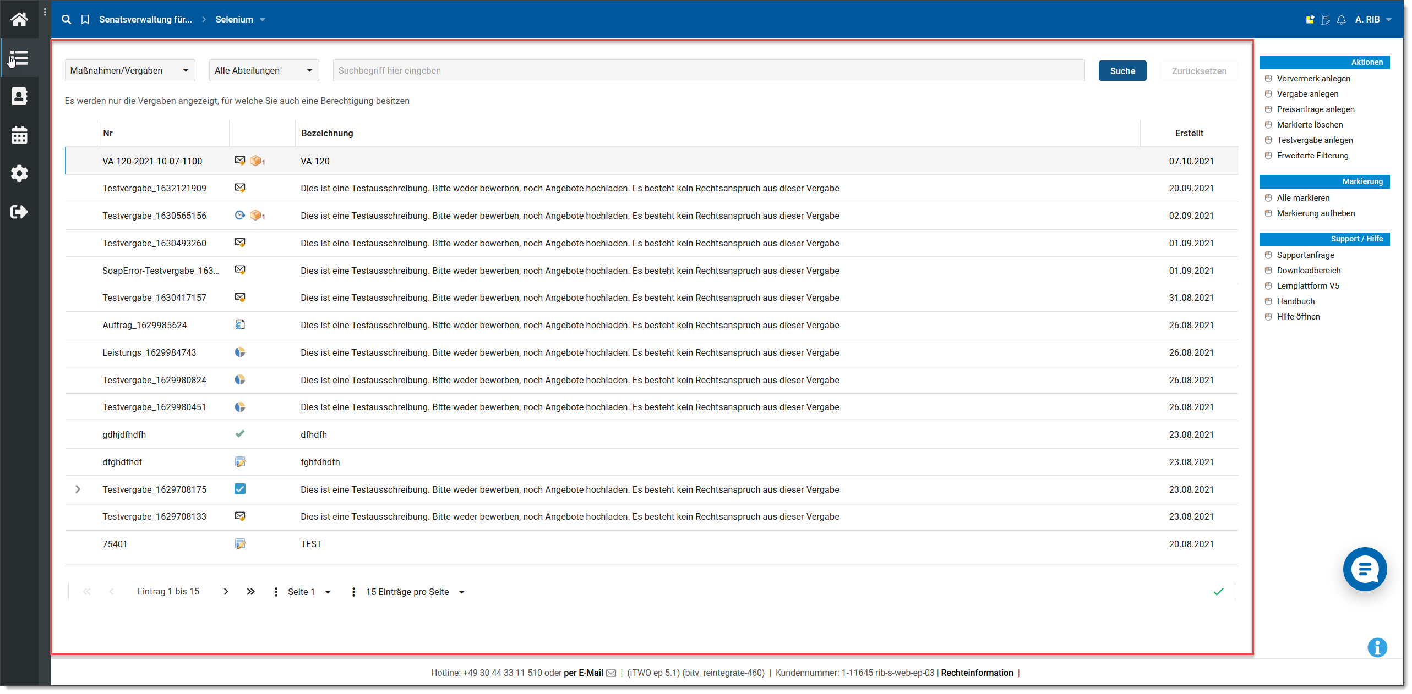The height and width of the screenshot is (694, 1412).
Task: Click Testvergabe anlegen action
Action: (x=1314, y=140)
